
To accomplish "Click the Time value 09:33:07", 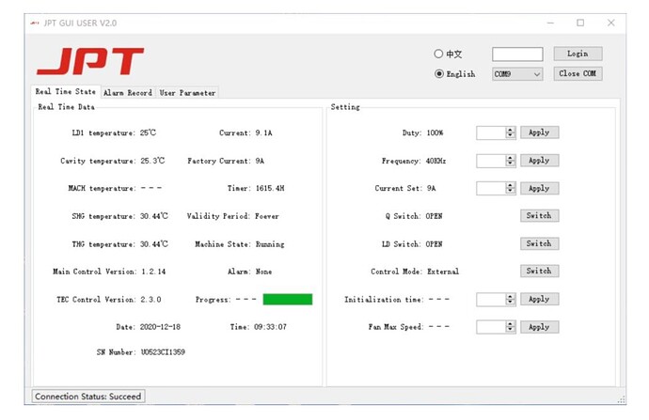I will click(x=270, y=327).
